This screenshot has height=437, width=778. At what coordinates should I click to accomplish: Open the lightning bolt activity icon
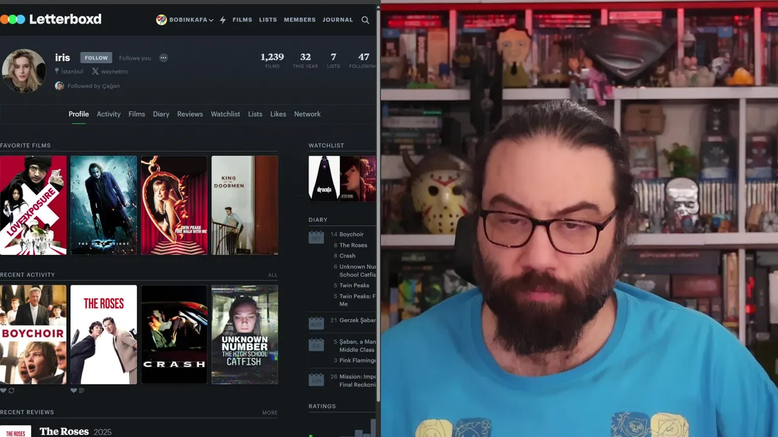(x=222, y=20)
